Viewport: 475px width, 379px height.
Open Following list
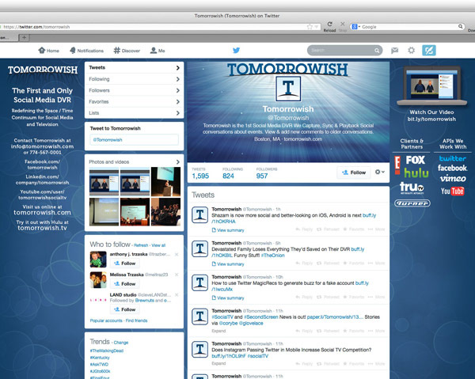pyautogui.click(x=135, y=79)
